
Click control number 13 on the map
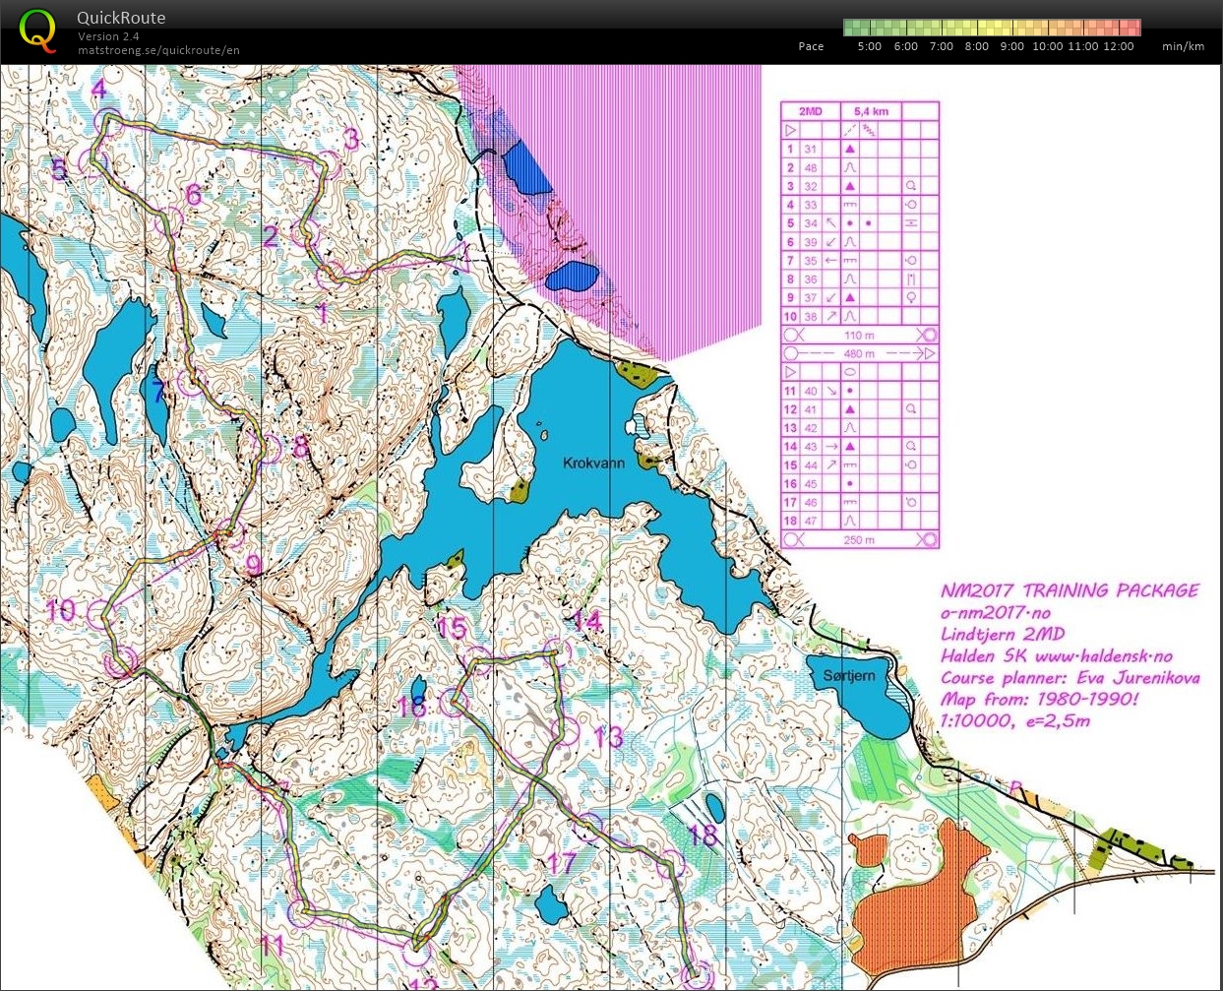(608, 736)
